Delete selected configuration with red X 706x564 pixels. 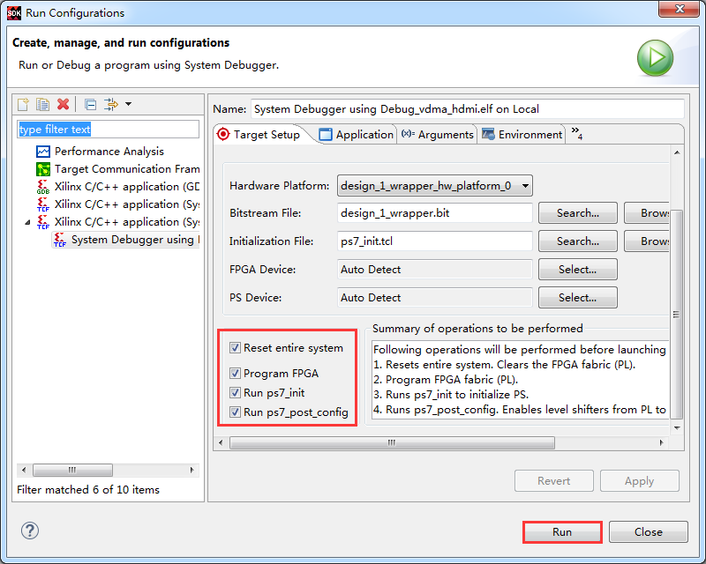63,104
